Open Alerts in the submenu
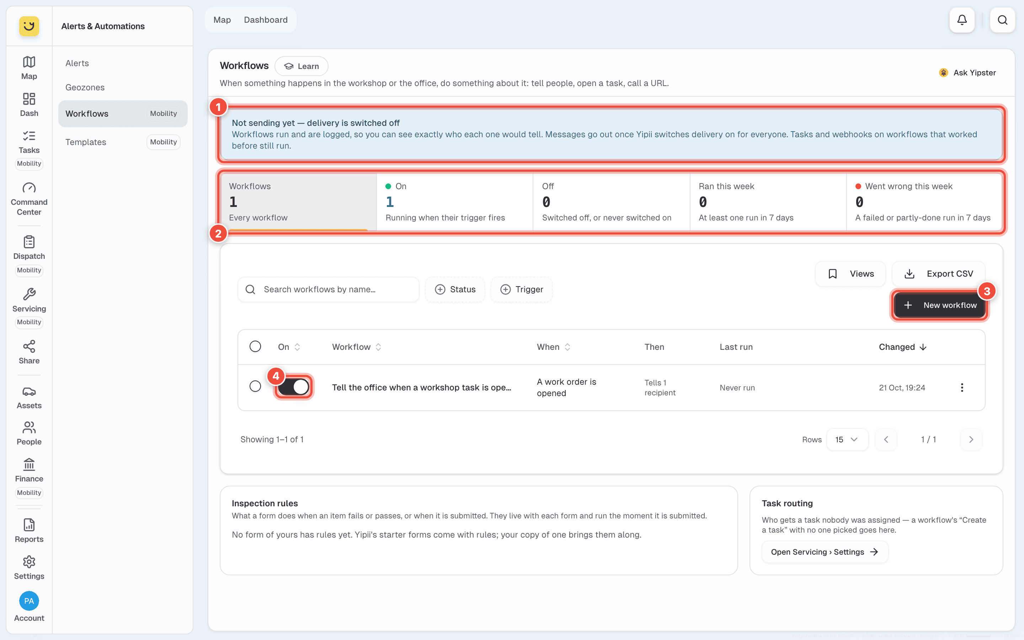The width and height of the screenshot is (1024, 640). [x=123, y=63]
